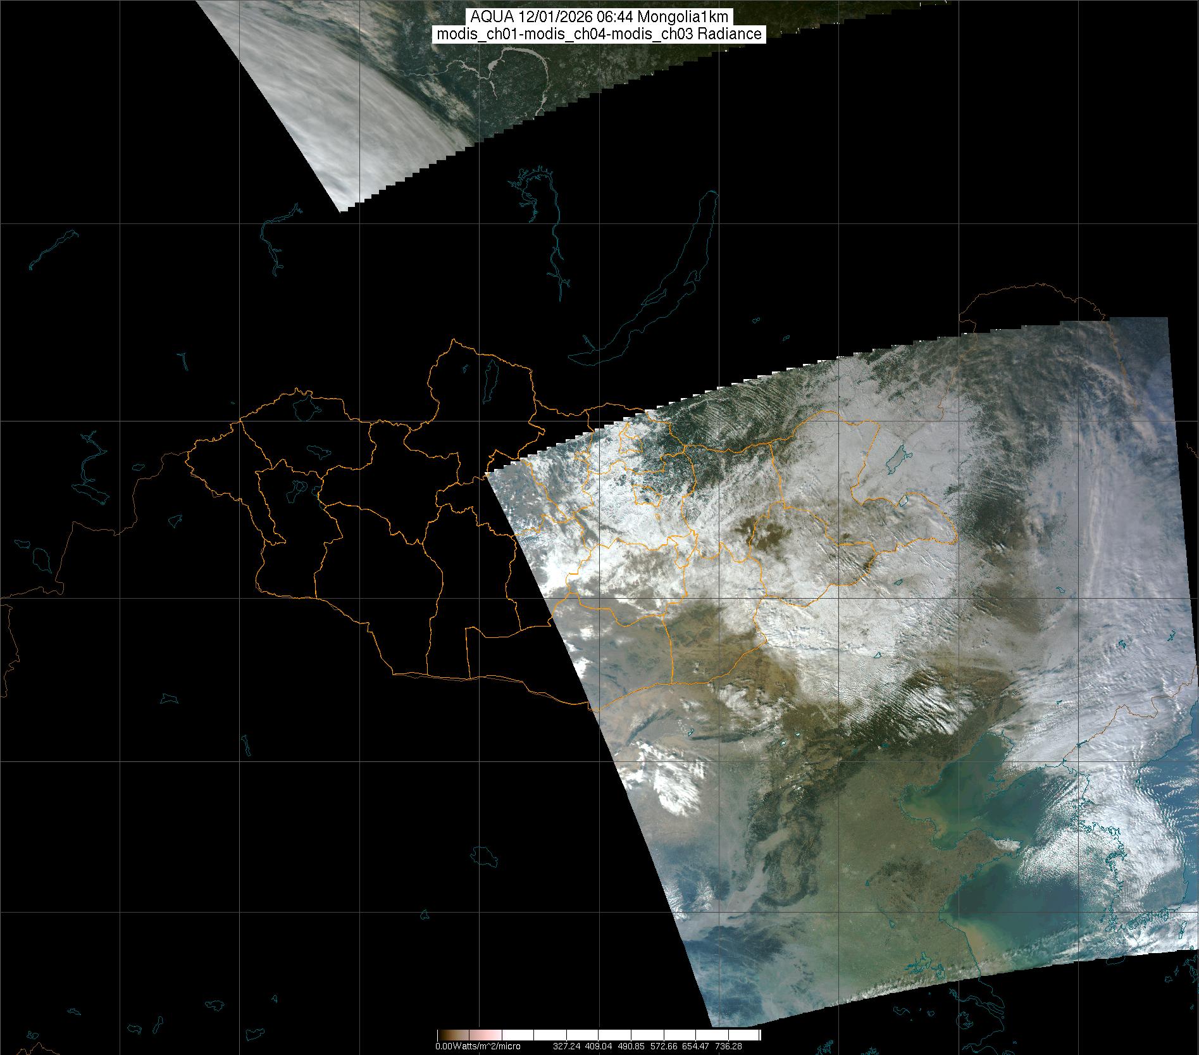Click the radiance color scale bar
Screen dimensions: 1199x1055
(x=599, y=1035)
